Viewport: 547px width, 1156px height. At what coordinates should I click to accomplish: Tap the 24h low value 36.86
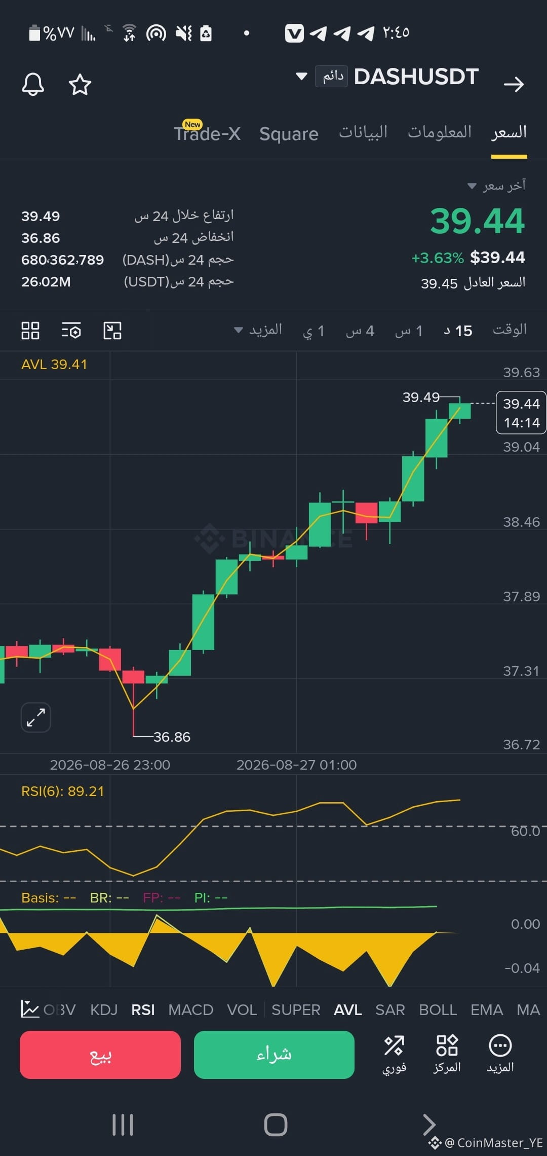point(41,238)
